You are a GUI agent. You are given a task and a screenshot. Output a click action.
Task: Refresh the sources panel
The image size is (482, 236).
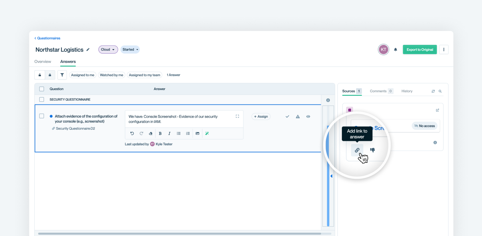[x=433, y=91]
